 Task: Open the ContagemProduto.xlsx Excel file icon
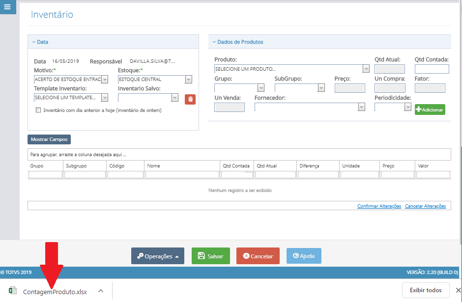[x=12, y=291]
